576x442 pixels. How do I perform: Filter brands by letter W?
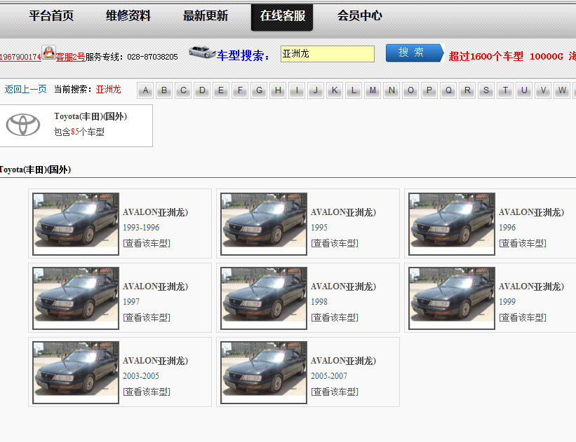click(x=562, y=90)
